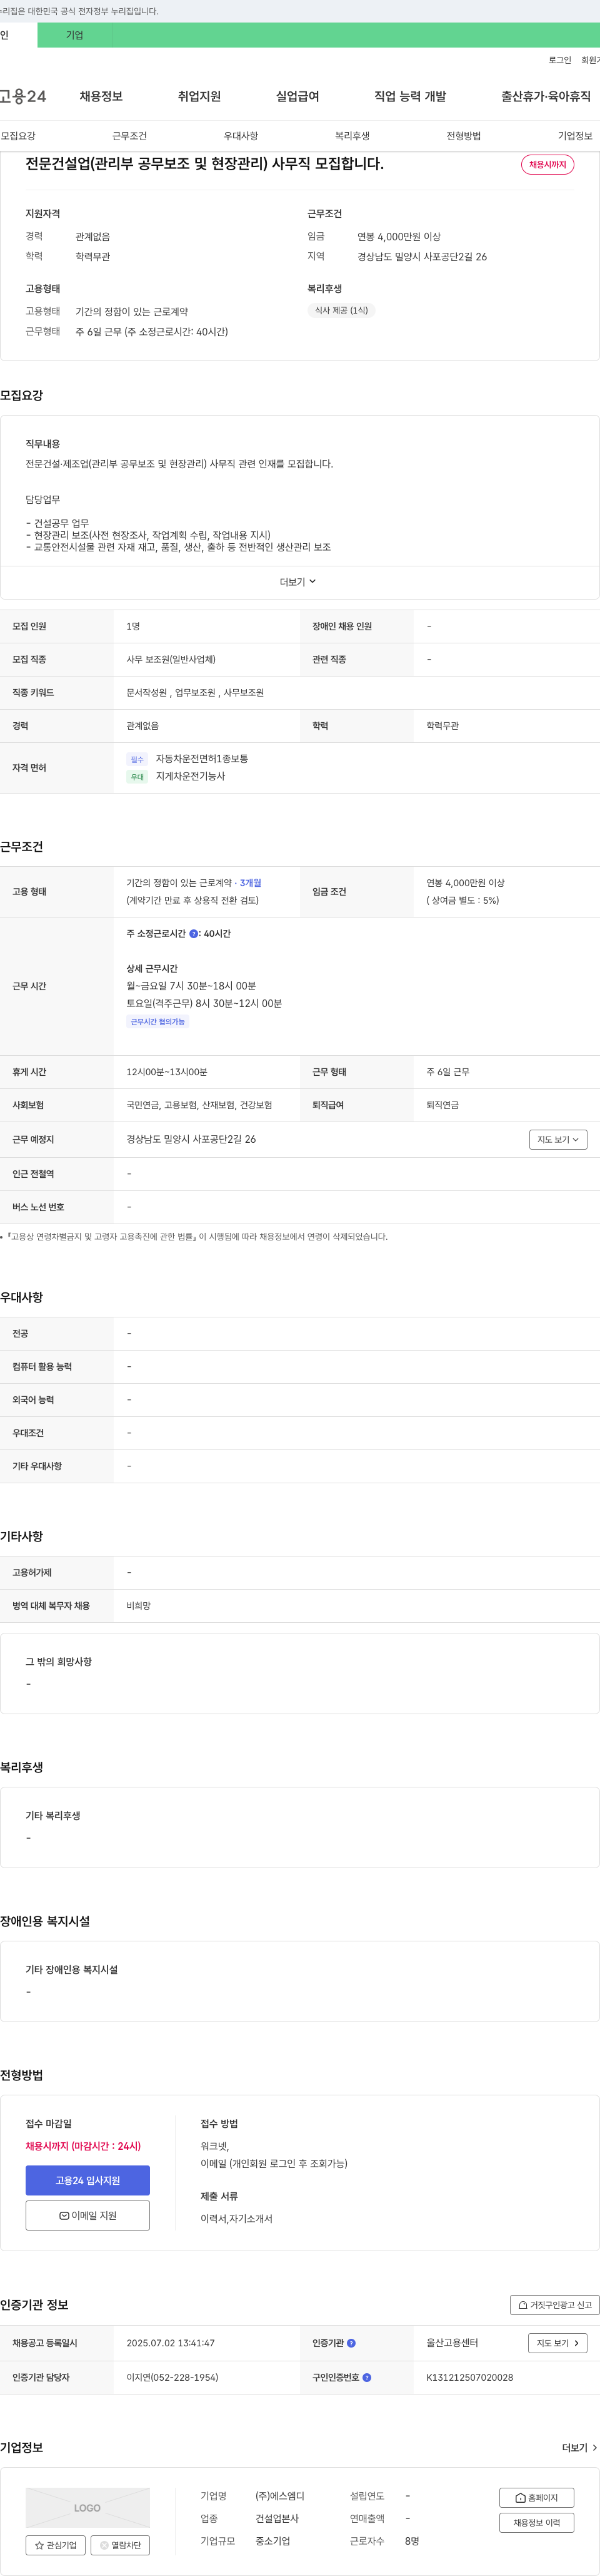Report false ad via 거짓구인광고 신고

[554, 2304]
